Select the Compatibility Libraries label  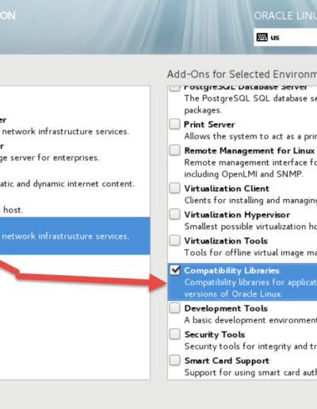[x=231, y=271]
